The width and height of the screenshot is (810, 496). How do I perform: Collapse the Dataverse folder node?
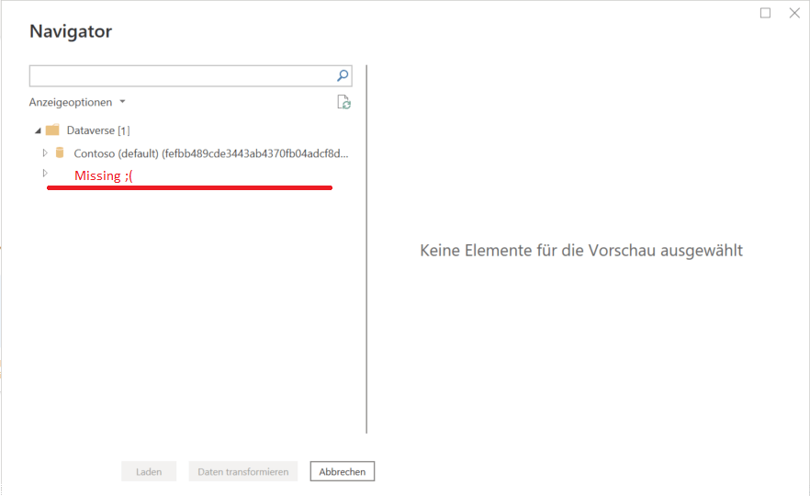click(38, 130)
